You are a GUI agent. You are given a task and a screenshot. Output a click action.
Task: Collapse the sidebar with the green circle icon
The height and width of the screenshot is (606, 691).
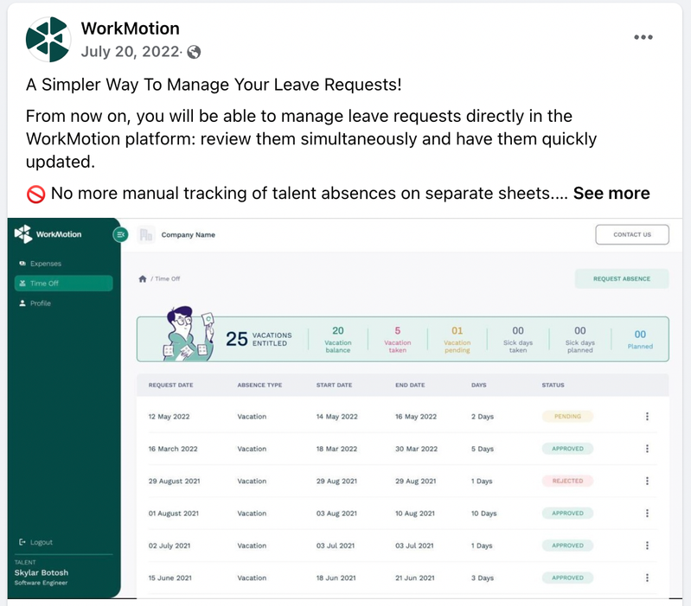[120, 235]
